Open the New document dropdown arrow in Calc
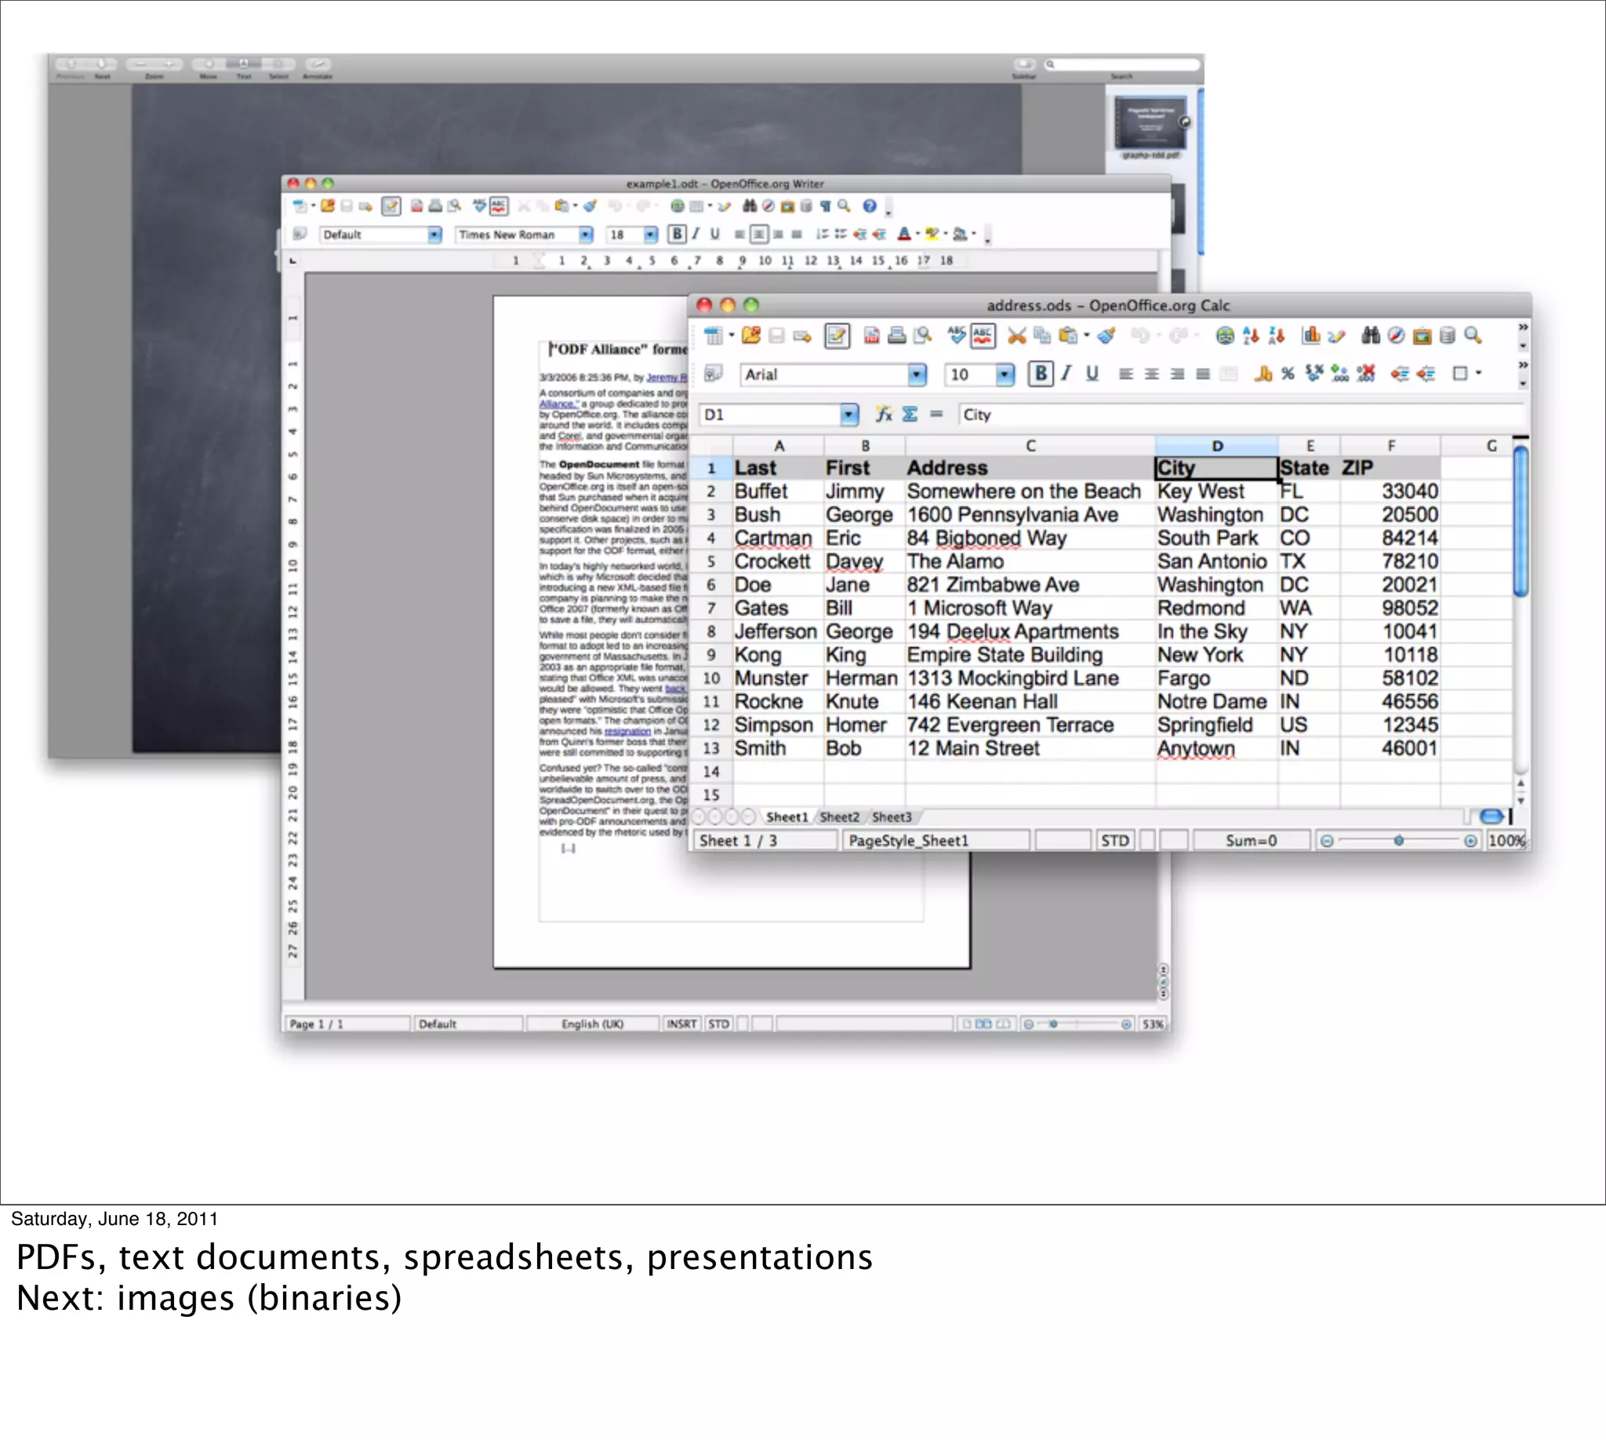Image resolution: width=1606 pixels, height=1440 pixels. pos(732,336)
